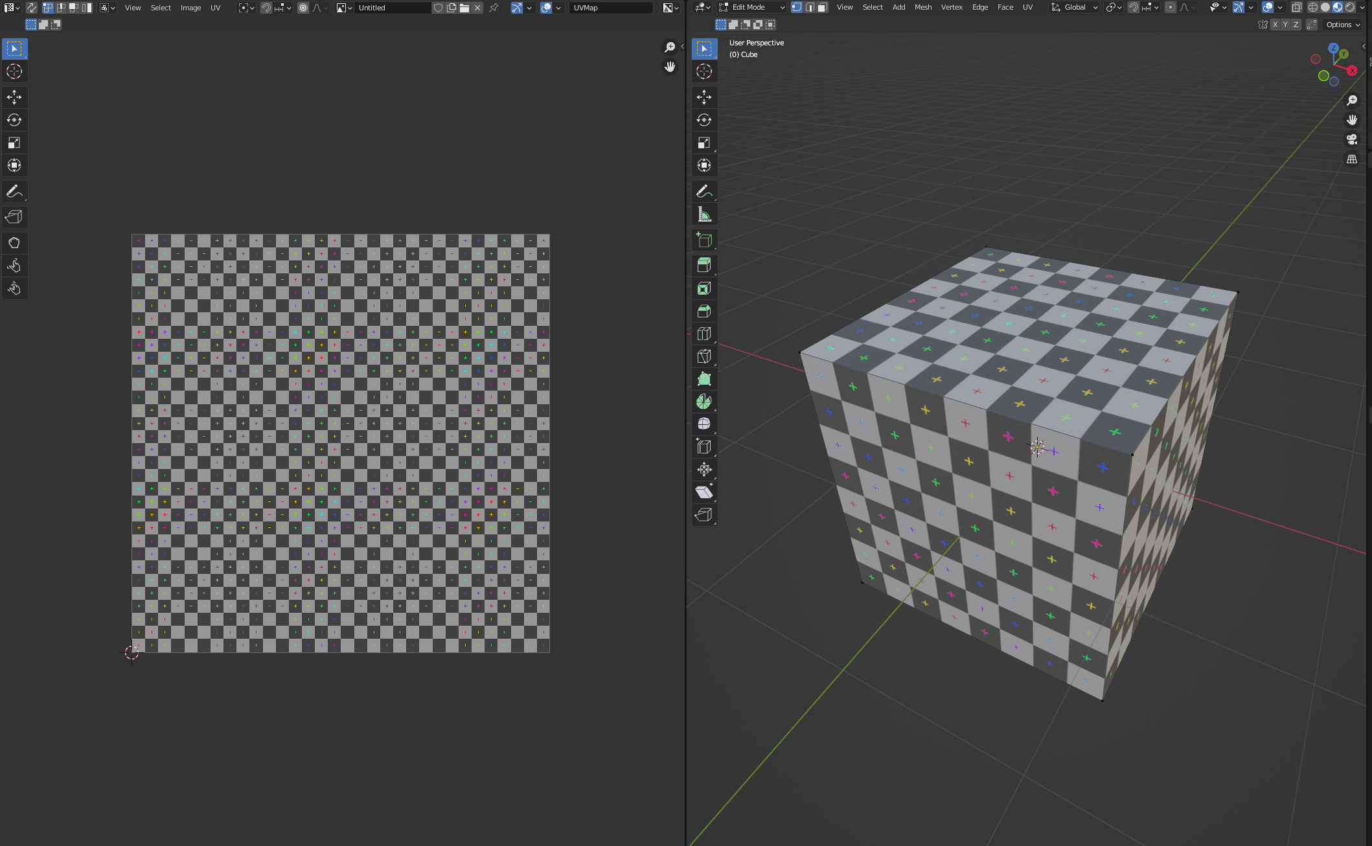Toggle UV sync selection
This screenshot has width=1372, height=846.
[x=31, y=8]
